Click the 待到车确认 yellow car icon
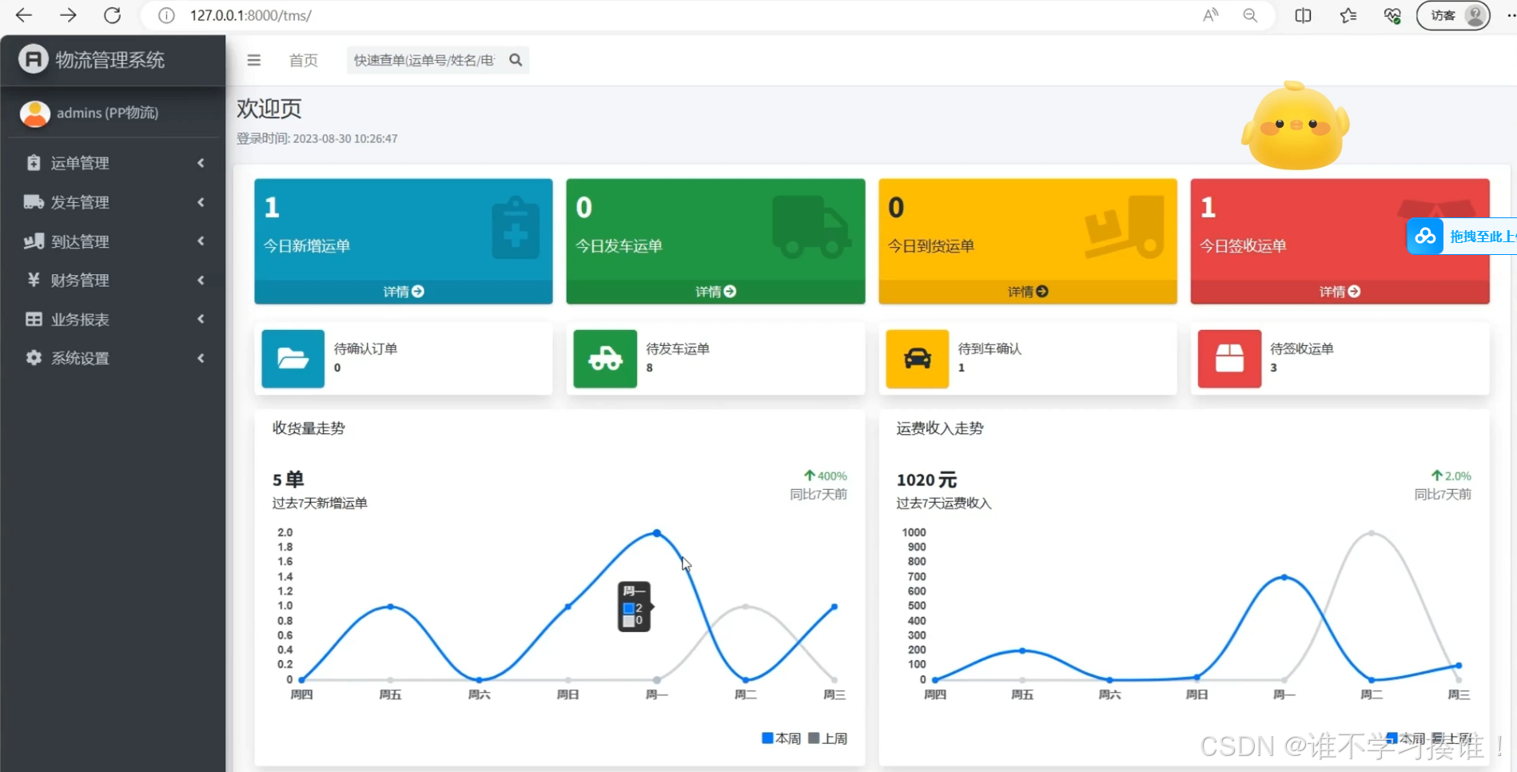Screen dimensions: 1517x772 point(918,359)
